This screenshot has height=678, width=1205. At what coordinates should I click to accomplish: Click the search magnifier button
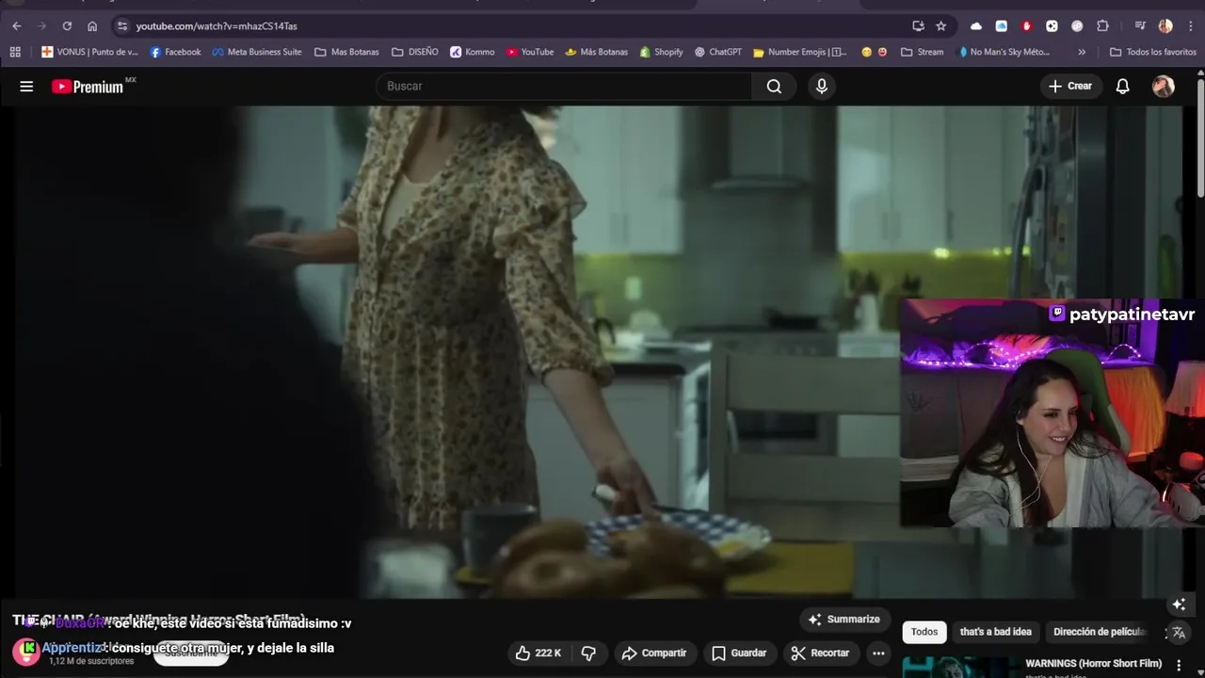774,86
